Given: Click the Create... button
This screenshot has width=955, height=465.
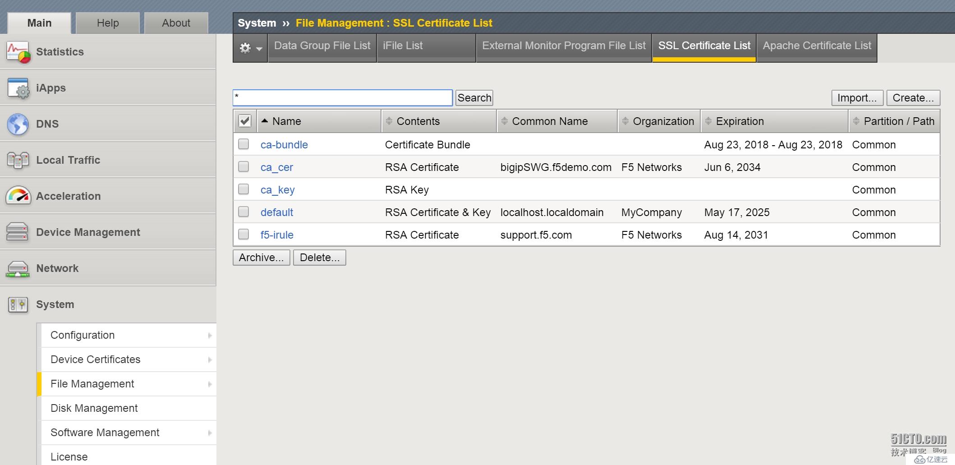Looking at the screenshot, I should click(x=913, y=98).
